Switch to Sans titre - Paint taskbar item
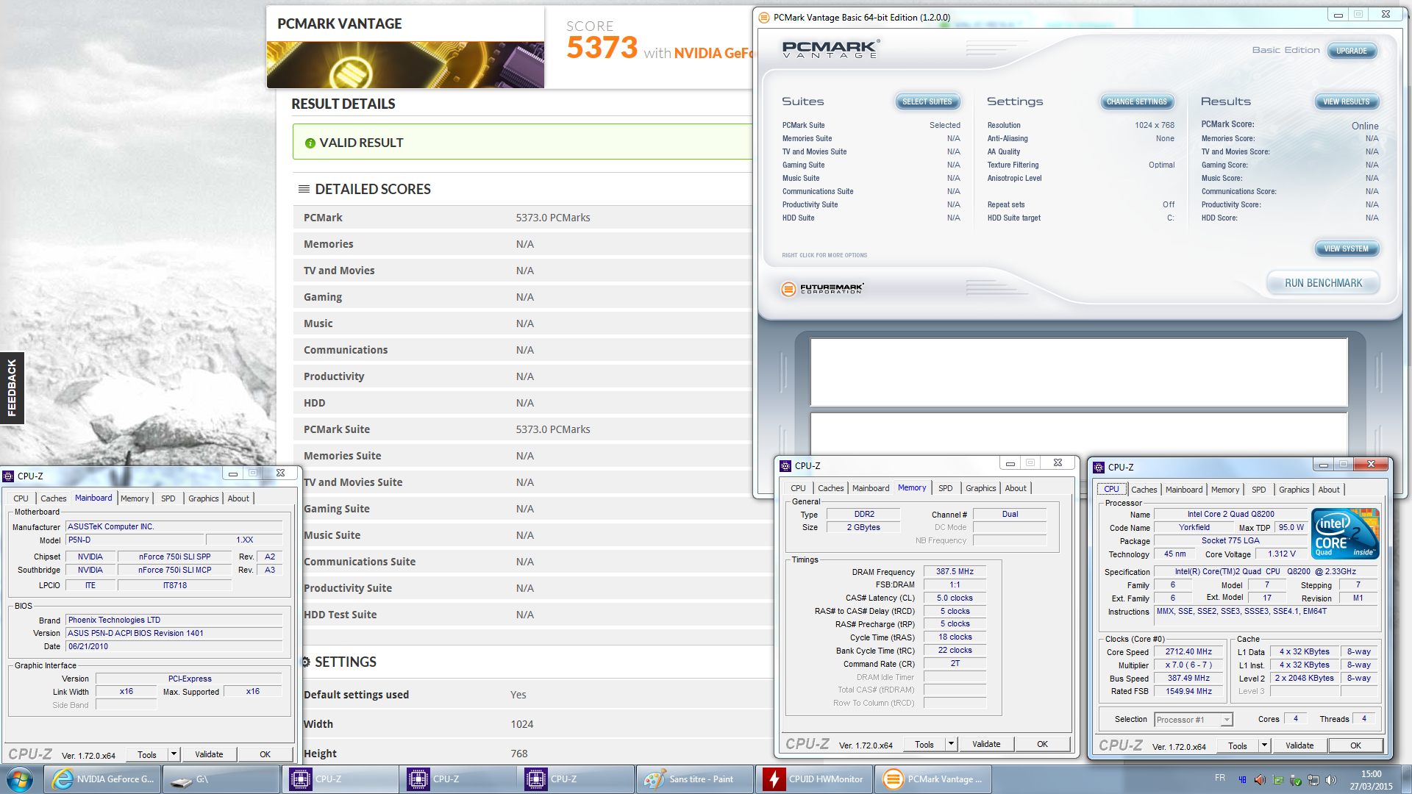 point(695,779)
